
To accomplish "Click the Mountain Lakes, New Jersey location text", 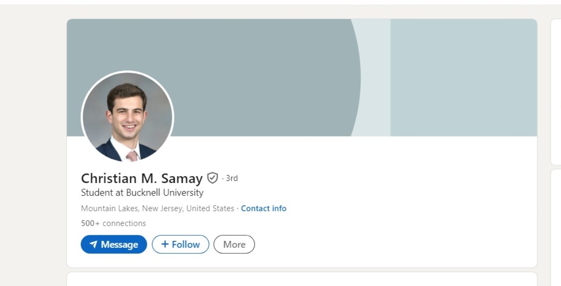I will (157, 208).
